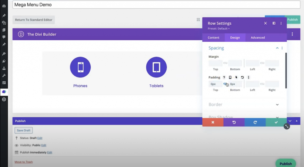Click Margin Top input field

pyautogui.click(x=216, y=63)
